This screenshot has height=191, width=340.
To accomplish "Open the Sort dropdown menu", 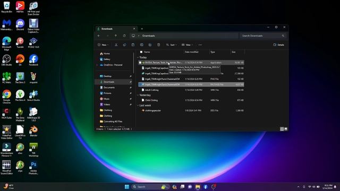I will [x=171, y=45].
